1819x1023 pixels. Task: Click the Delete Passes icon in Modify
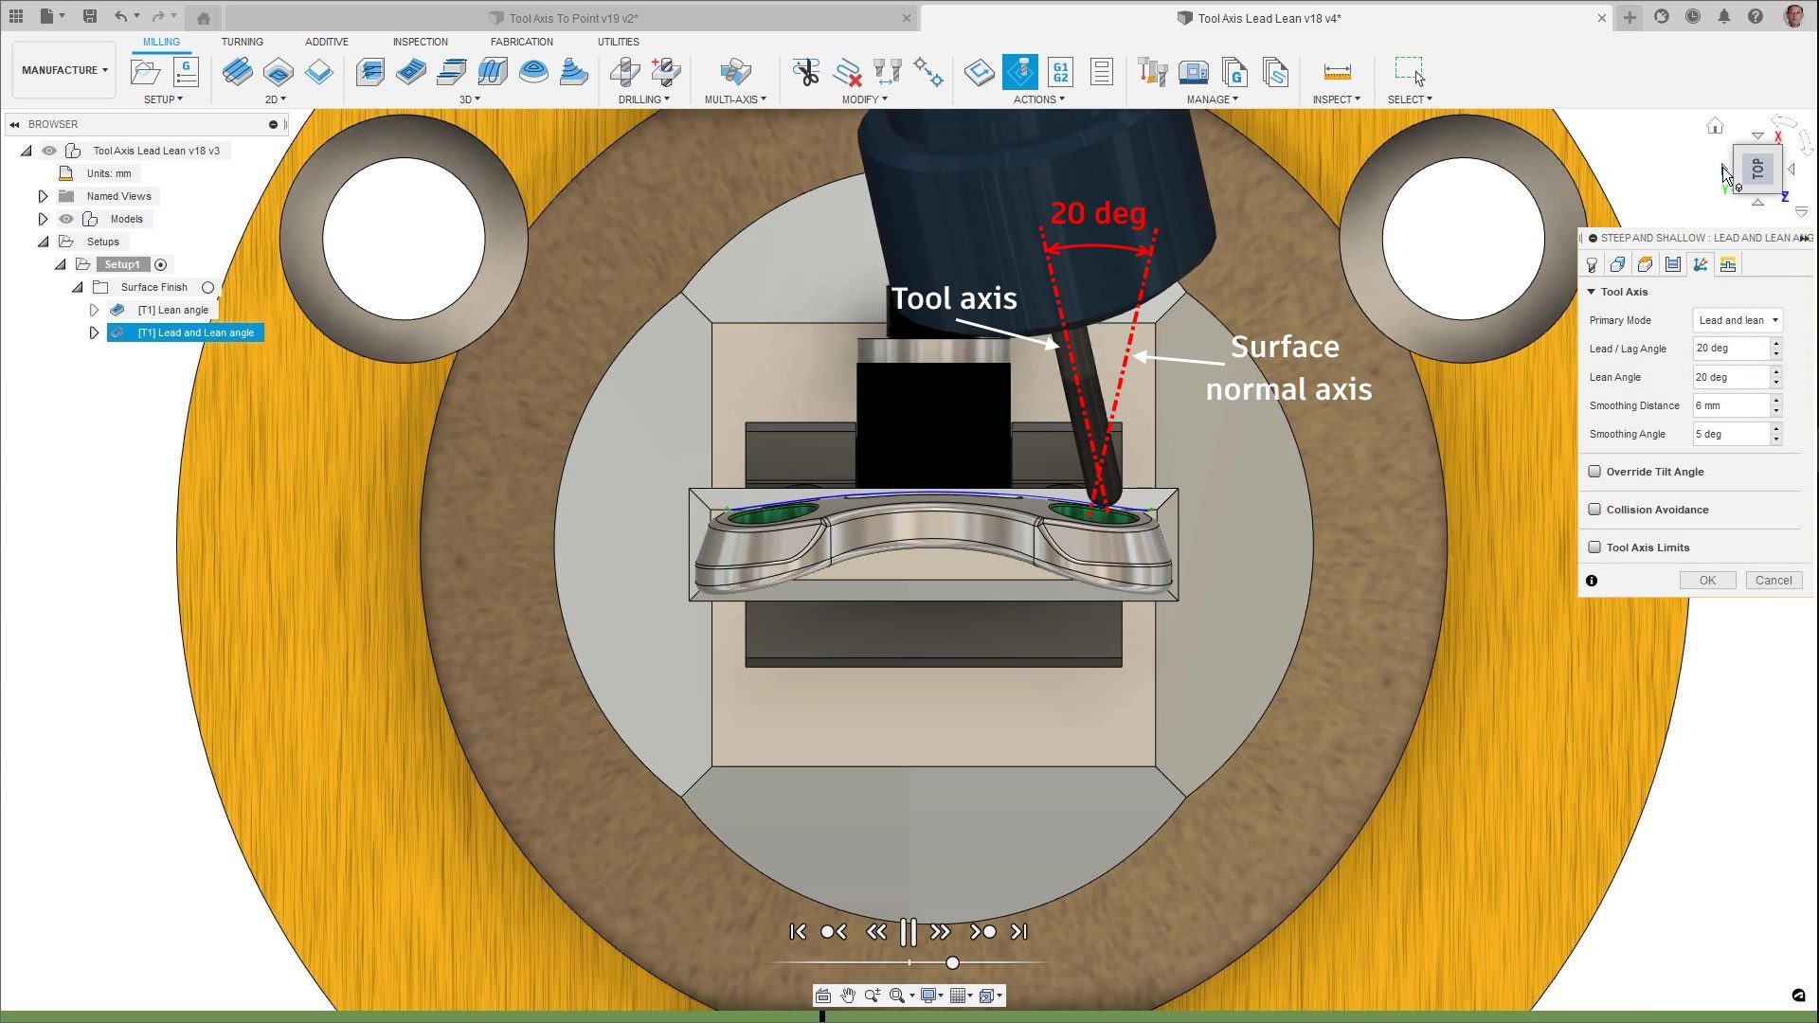point(847,72)
